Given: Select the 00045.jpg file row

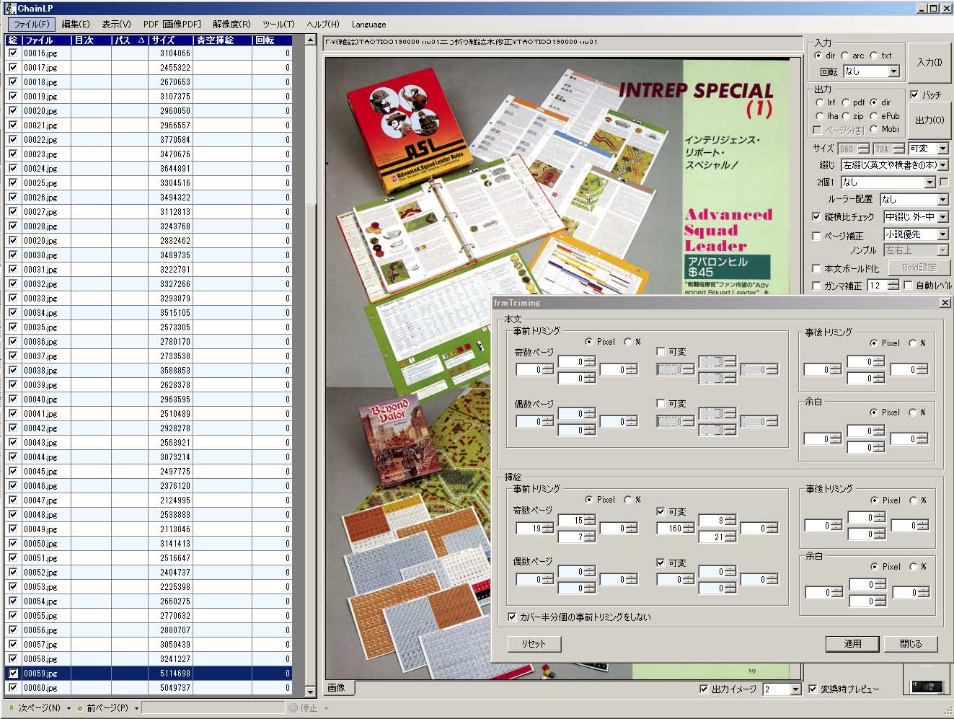Looking at the screenshot, I should pyautogui.click(x=149, y=471).
